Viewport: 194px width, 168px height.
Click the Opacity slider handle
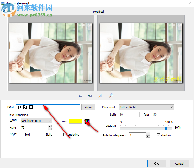click(166, 128)
